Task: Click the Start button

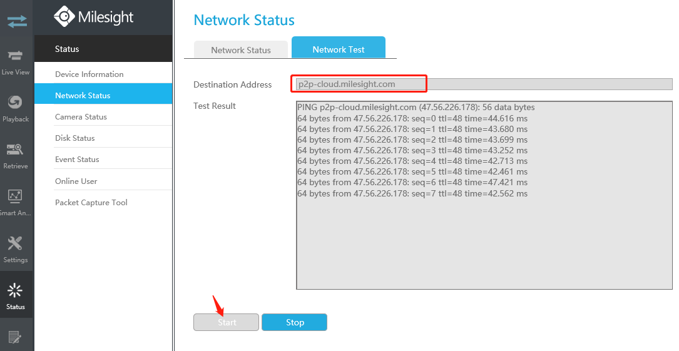Action: [226, 322]
